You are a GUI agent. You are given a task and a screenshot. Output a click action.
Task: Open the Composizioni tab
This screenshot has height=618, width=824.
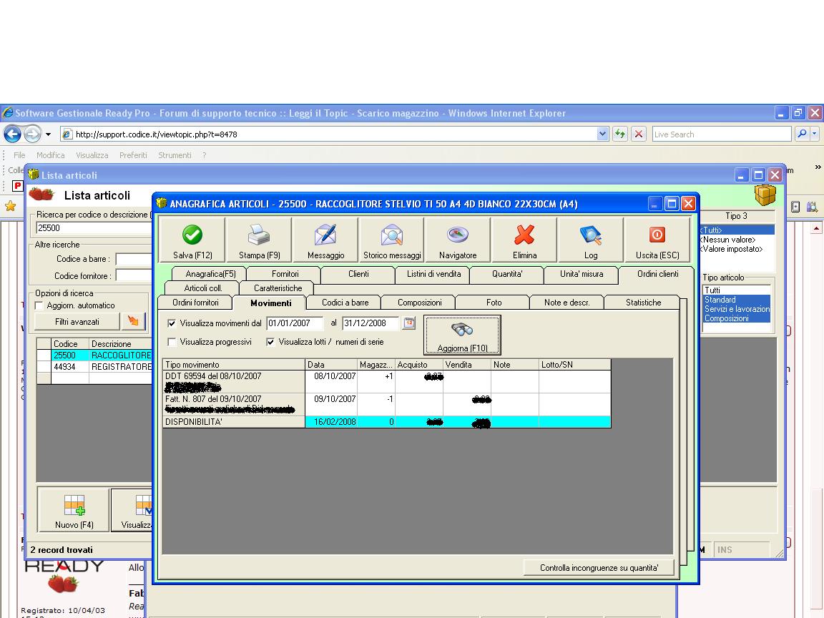(x=419, y=302)
